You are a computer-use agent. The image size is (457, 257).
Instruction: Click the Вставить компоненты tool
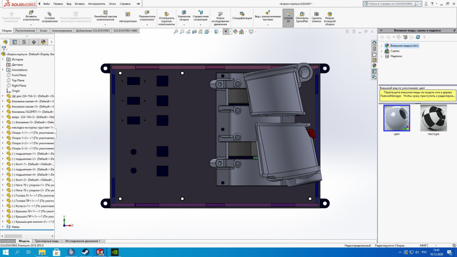click(32, 15)
